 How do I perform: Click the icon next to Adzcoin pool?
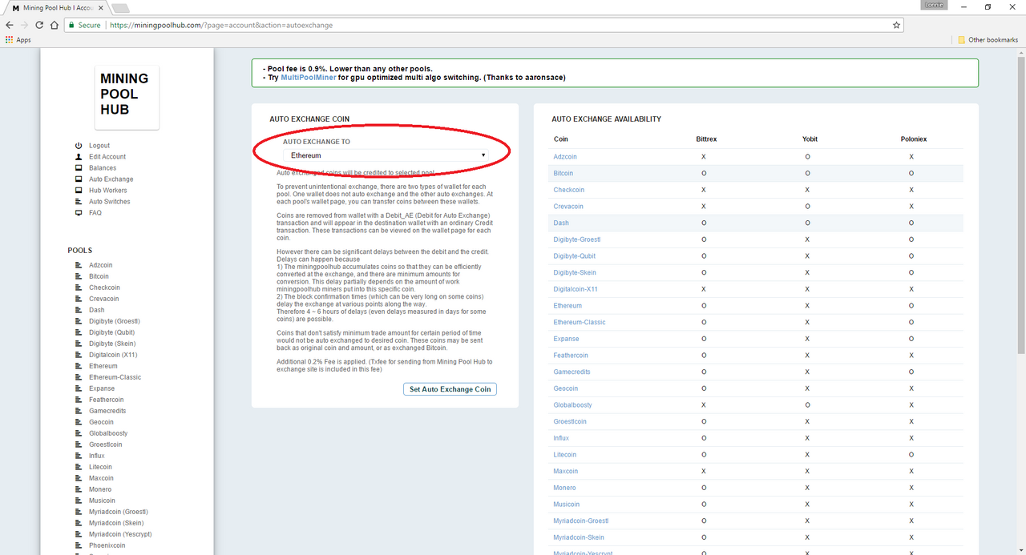tap(79, 265)
